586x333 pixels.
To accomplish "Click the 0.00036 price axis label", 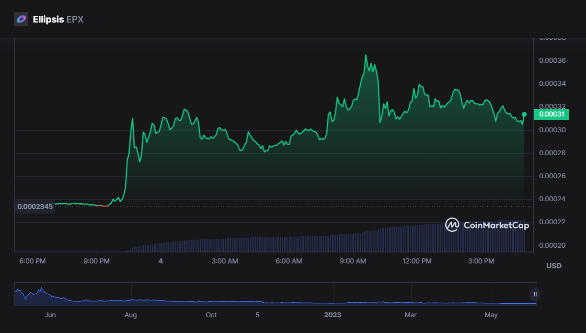I will click(552, 60).
